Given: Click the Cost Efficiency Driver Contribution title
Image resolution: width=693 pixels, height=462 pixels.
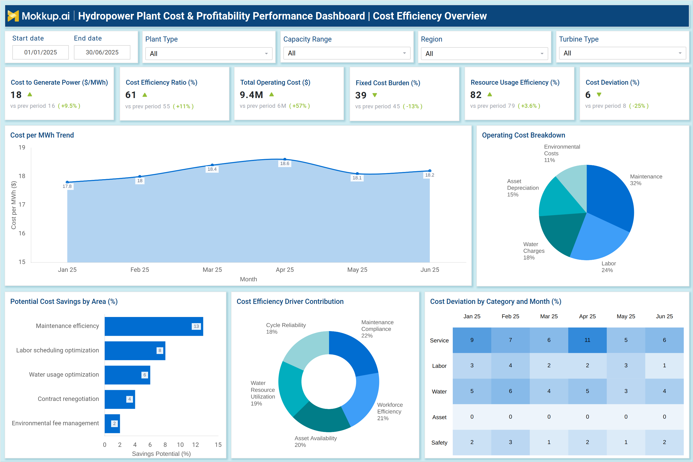Looking at the screenshot, I should point(290,302).
